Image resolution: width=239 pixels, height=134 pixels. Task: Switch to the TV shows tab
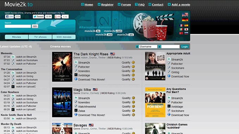point(40,37)
